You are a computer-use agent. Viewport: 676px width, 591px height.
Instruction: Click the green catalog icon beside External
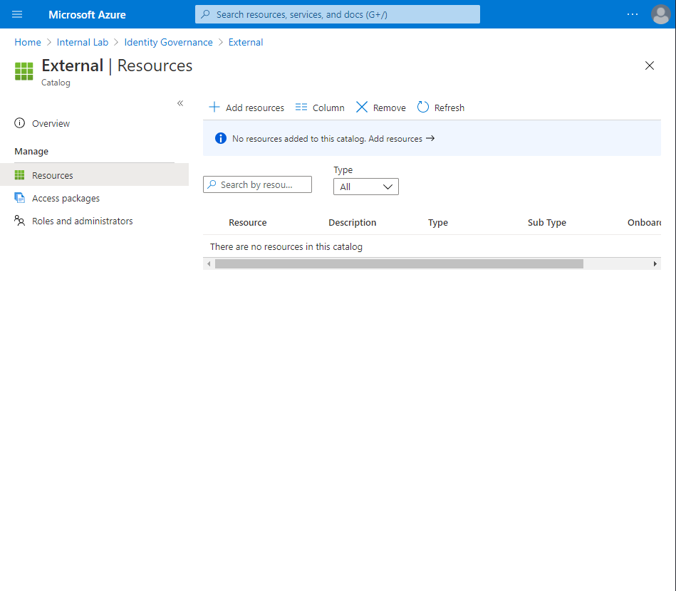pos(24,71)
